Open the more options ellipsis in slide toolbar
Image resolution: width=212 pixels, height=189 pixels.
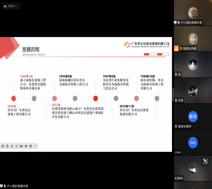point(30,146)
